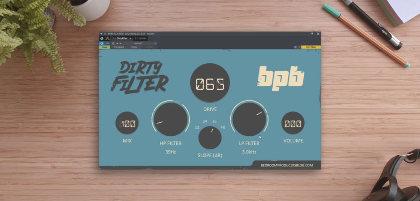Select the 36 slope marking
Screen dimensions: 420x201
[214, 121]
